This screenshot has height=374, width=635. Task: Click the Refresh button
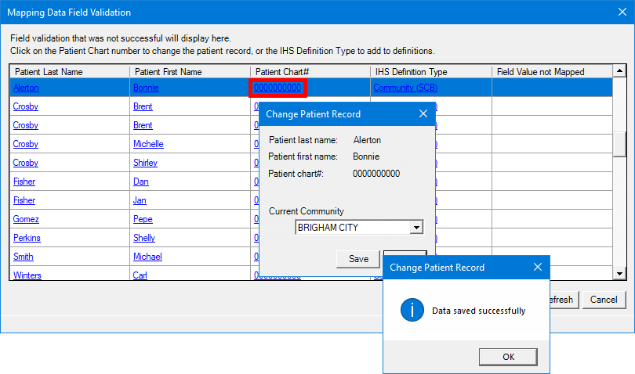pyautogui.click(x=561, y=300)
